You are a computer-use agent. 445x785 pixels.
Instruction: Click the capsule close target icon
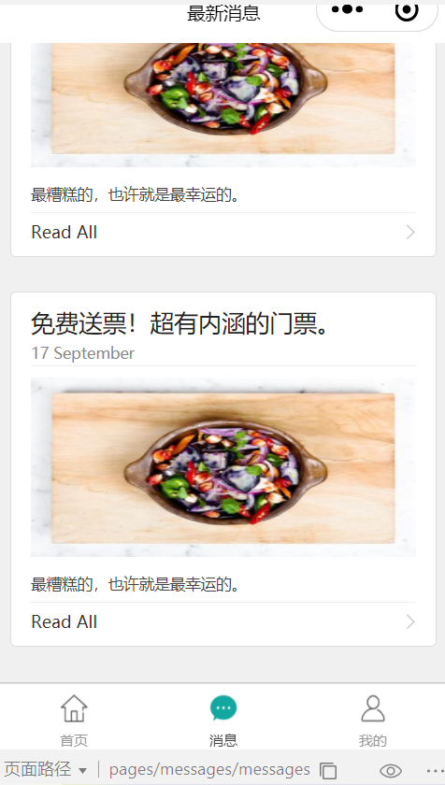pyautogui.click(x=407, y=10)
